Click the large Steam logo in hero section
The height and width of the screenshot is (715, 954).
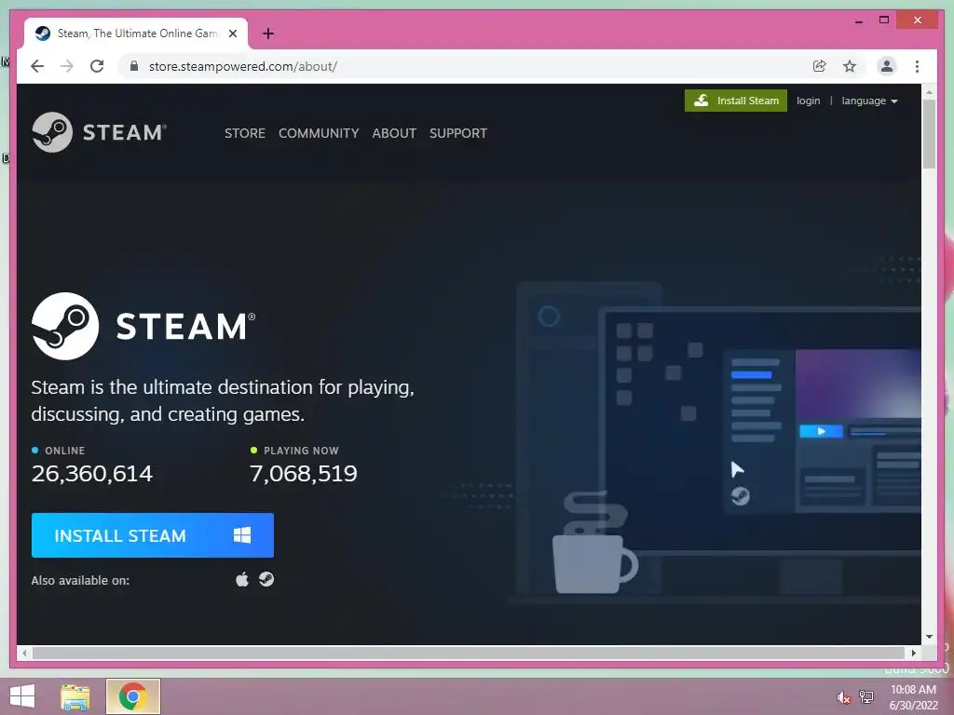[143, 326]
